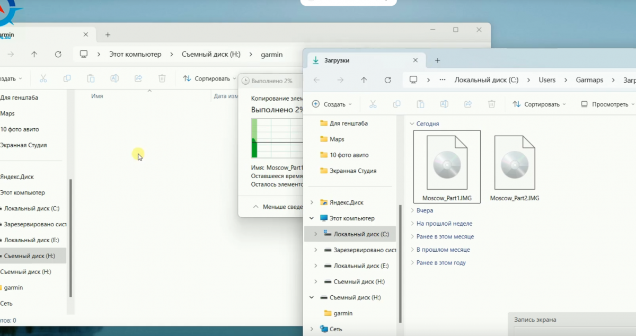Open the Сортировать dropdown in the Загрузки window

point(540,104)
